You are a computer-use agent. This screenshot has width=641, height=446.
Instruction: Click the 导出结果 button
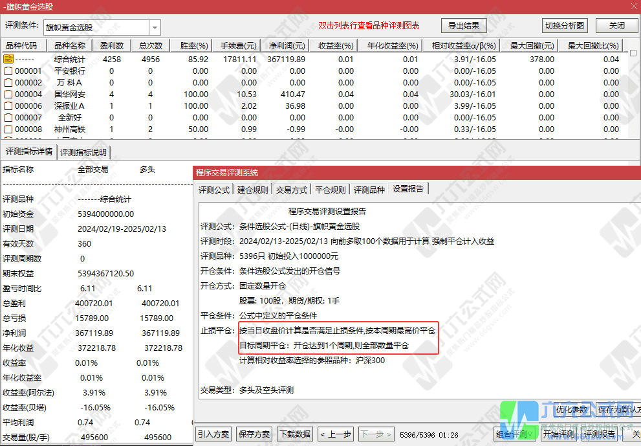coord(465,25)
